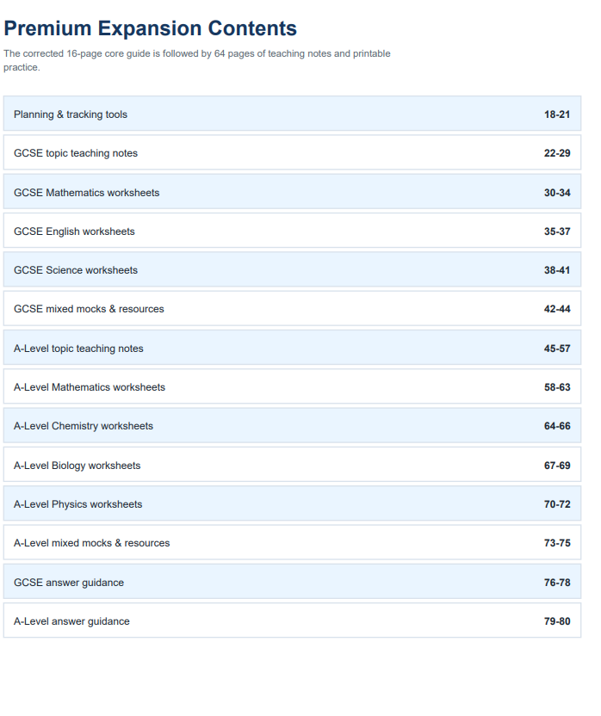
Task: Select 'A-Level Physics worksheets' entry
Action: tap(292, 503)
